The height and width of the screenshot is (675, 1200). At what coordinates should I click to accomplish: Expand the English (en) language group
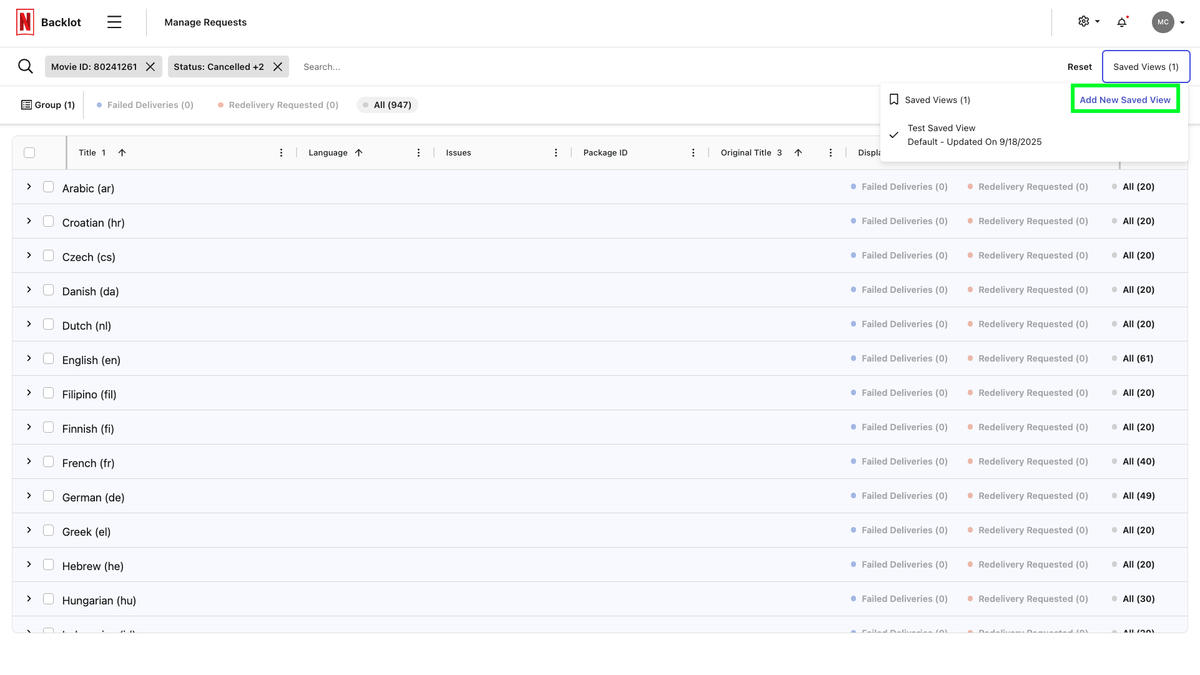tap(28, 358)
